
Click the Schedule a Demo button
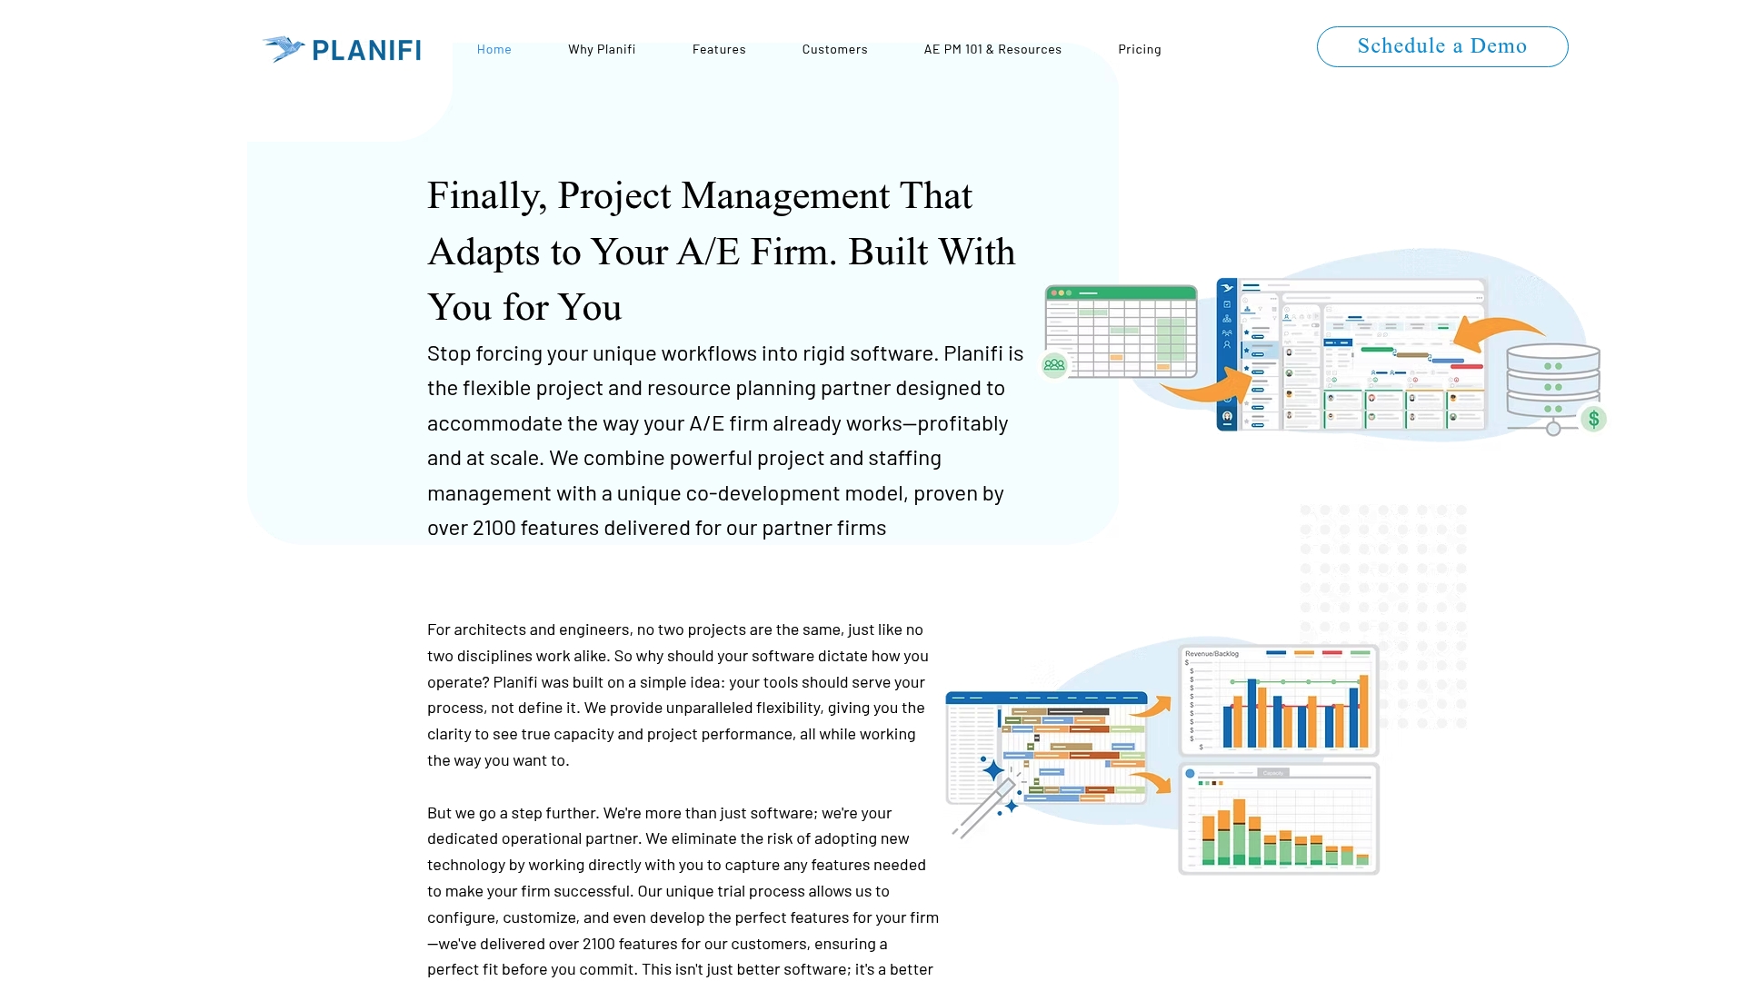click(1442, 46)
